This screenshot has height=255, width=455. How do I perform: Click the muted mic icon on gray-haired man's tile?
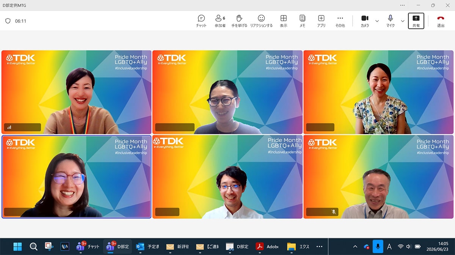point(334,212)
